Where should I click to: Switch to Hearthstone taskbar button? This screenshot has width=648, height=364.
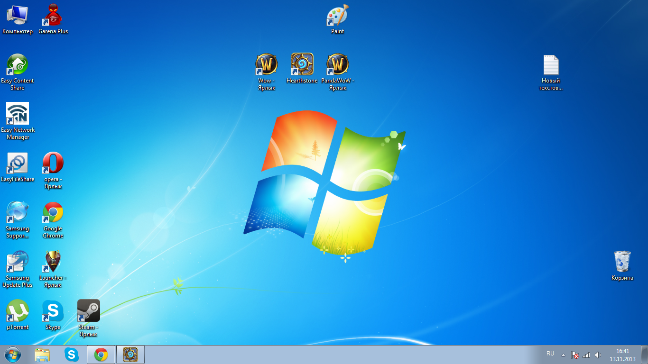click(130, 355)
